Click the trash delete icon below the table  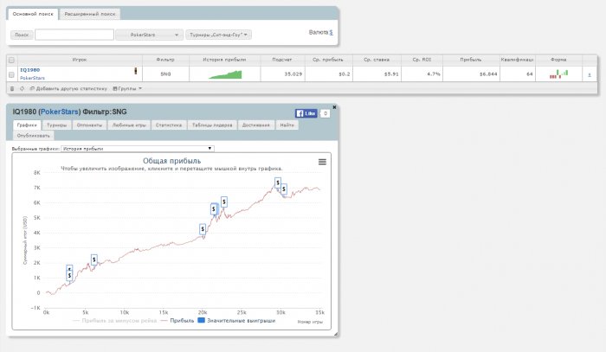[x=12, y=89]
